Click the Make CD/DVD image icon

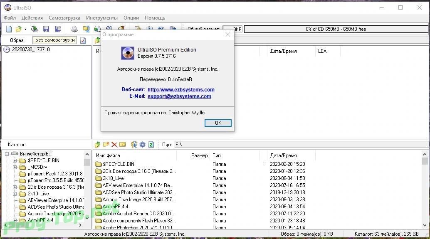pos(74,29)
